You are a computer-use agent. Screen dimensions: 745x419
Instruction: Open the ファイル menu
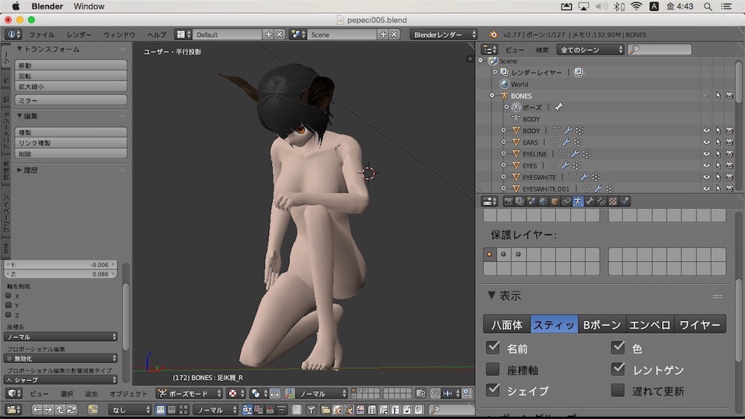[x=41, y=35]
